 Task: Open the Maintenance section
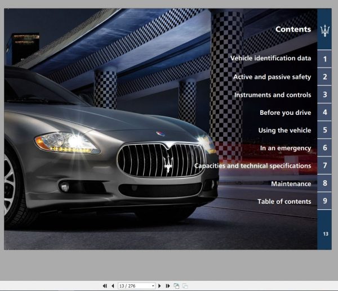291,183
